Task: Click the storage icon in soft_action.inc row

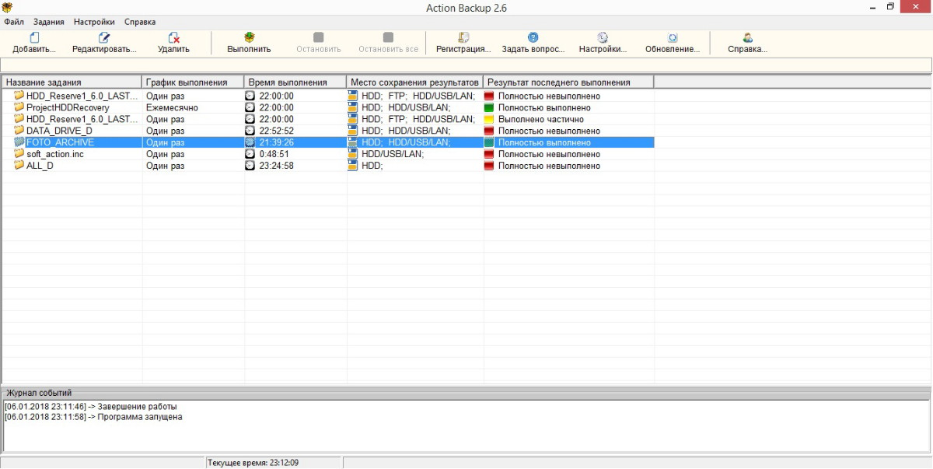Action: point(353,154)
